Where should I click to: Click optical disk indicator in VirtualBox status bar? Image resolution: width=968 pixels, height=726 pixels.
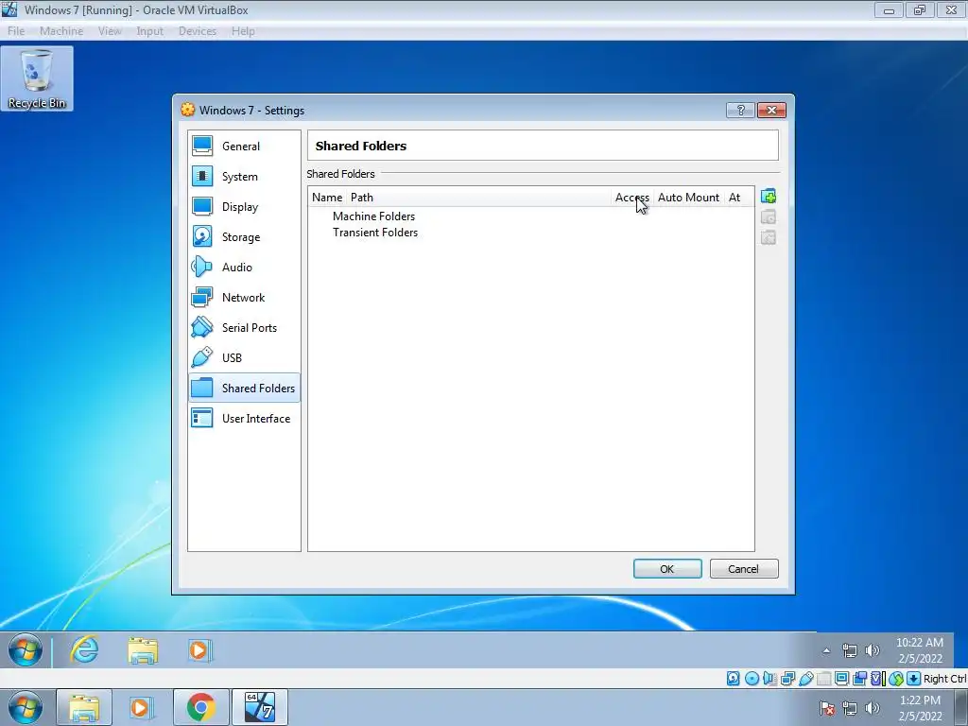click(x=752, y=679)
